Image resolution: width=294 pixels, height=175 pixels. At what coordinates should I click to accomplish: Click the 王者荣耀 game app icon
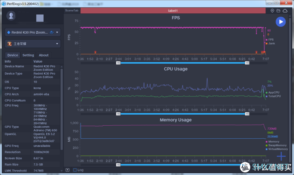tap(9, 44)
